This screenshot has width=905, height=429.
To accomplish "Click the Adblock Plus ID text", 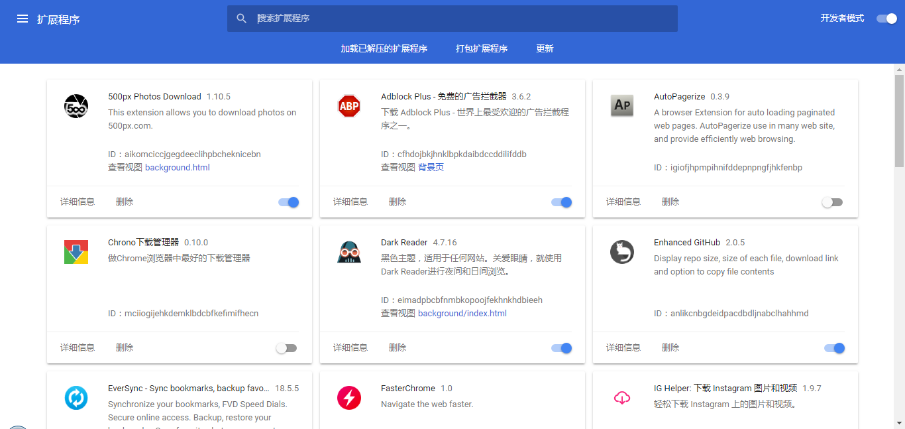I will (x=454, y=154).
